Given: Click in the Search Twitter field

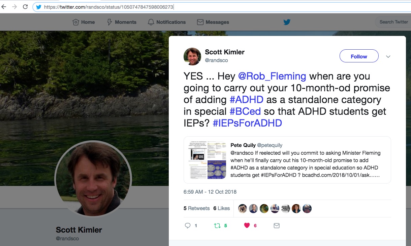Looking at the screenshot, I should click(393, 22).
